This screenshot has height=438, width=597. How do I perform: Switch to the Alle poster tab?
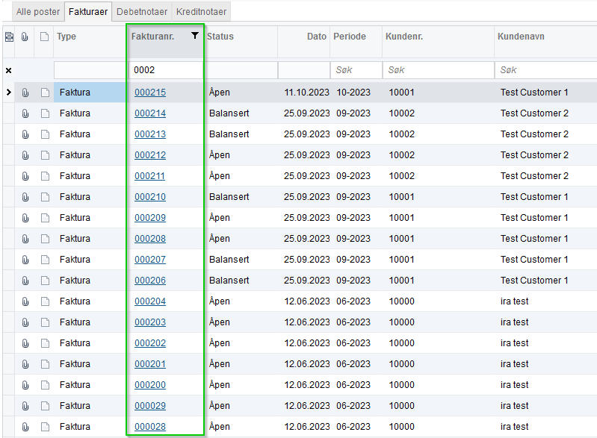(37, 12)
